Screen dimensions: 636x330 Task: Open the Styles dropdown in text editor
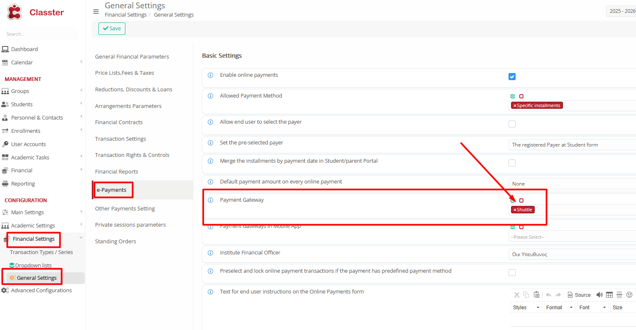[x=526, y=308]
